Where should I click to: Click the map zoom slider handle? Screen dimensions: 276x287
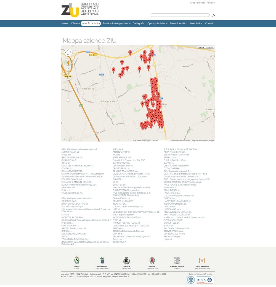[x=68, y=80]
